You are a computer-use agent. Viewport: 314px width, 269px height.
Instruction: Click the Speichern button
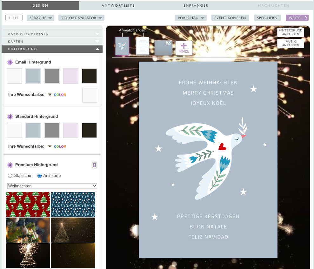pos(267,18)
